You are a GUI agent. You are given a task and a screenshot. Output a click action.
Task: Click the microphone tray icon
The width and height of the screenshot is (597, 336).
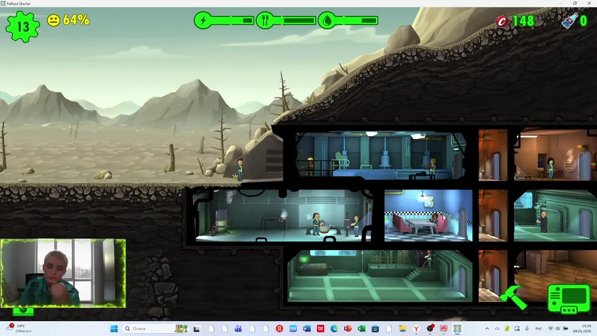point(527,329)
